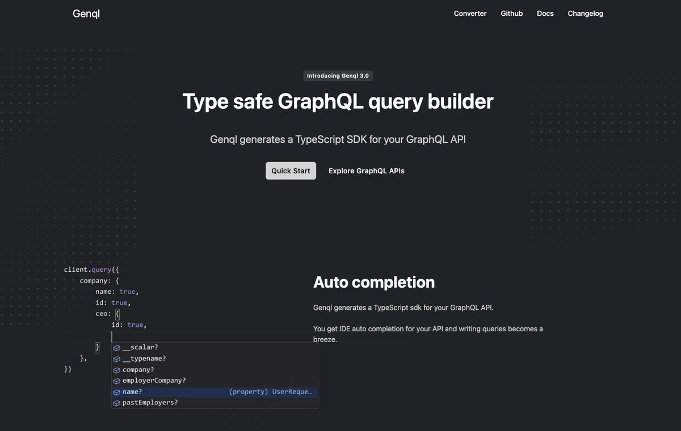Click the Quick Start button
The image size is (681, 431).
[291, 170]
